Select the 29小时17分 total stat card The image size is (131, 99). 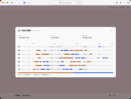coord(34,37)
